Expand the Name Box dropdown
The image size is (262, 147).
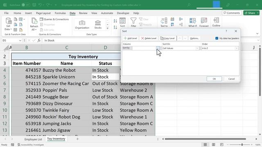click(20, 40)
